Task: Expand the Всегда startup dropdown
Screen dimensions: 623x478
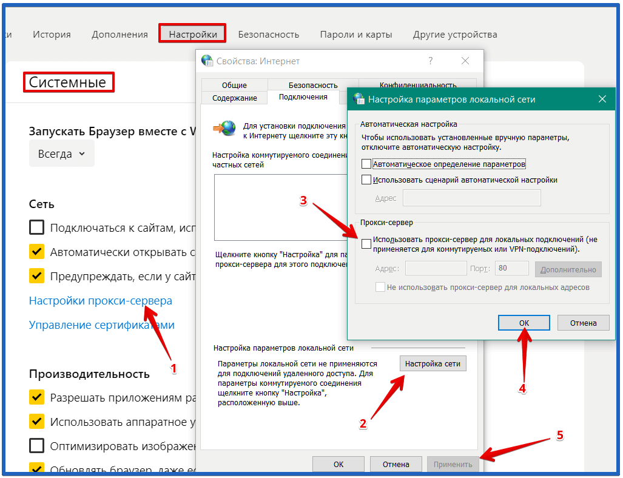Action: click(62, 153)
